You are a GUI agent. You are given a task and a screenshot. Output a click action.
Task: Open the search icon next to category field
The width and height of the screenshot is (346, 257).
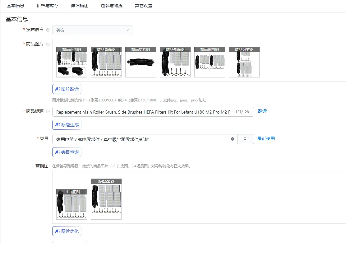246,139
